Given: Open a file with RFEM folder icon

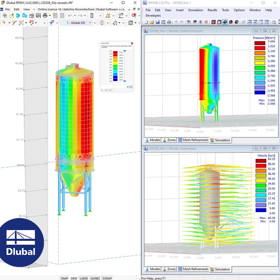Looking at the screenshot, I should pos(12,16).
